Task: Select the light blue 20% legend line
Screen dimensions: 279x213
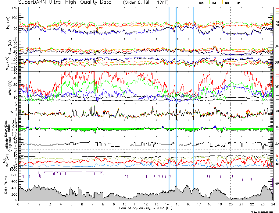Action: pos(197,2)
